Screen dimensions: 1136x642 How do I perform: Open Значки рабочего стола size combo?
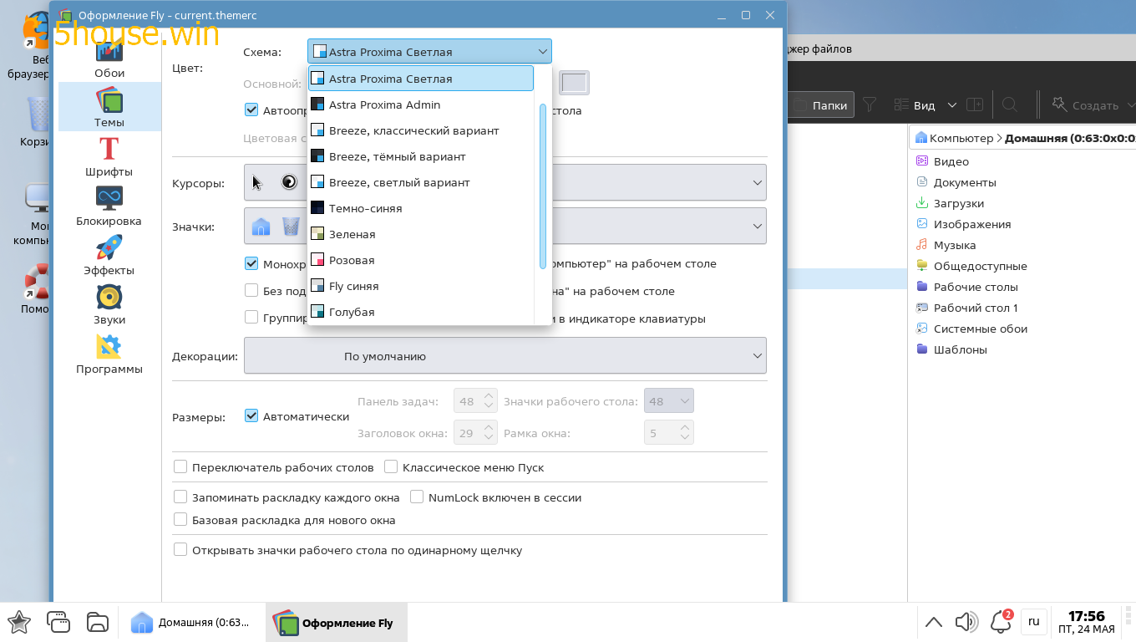[x=669, y=401]
